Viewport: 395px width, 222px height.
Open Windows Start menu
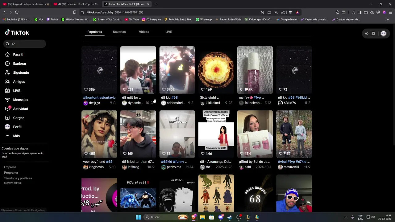tap(138, 217)
